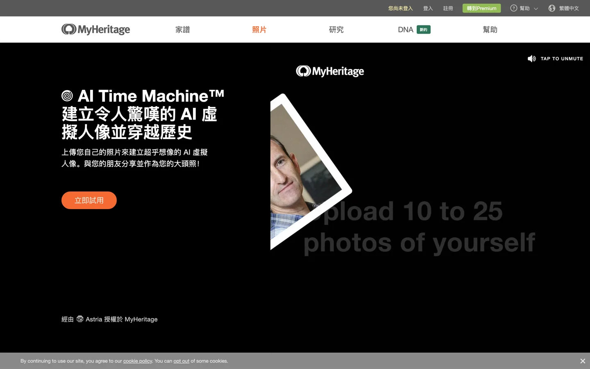Click the Astria logo icon
The height and width of the screenshot is (369, 590).
[x=80, y=319]
